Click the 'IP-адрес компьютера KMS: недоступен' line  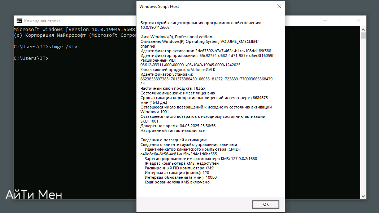click(x=182, y=163)
